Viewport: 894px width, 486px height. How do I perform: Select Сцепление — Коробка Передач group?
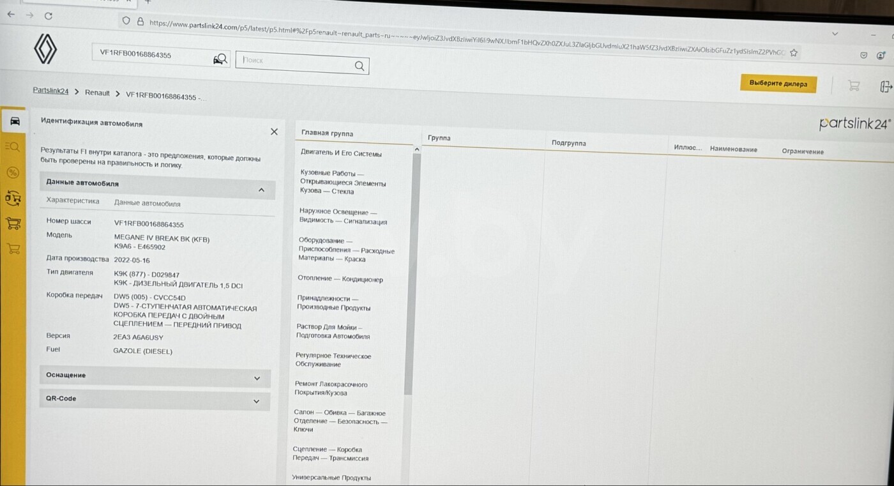(x=330, y=453)
